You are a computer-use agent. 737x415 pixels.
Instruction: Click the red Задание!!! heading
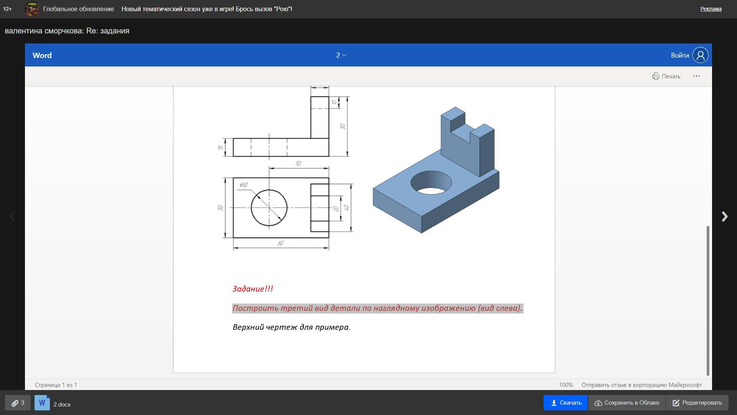(253, 289)
